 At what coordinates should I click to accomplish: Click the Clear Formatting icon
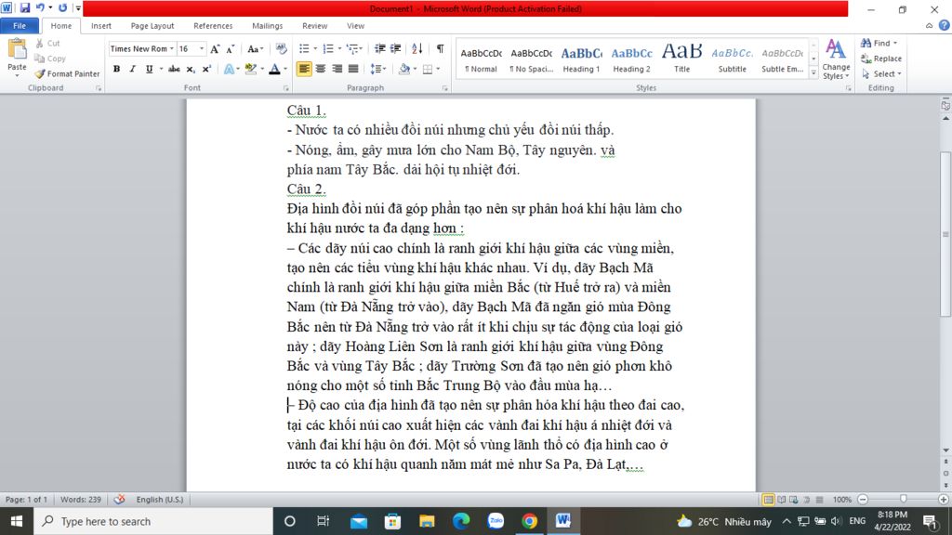tap(281, 48)
